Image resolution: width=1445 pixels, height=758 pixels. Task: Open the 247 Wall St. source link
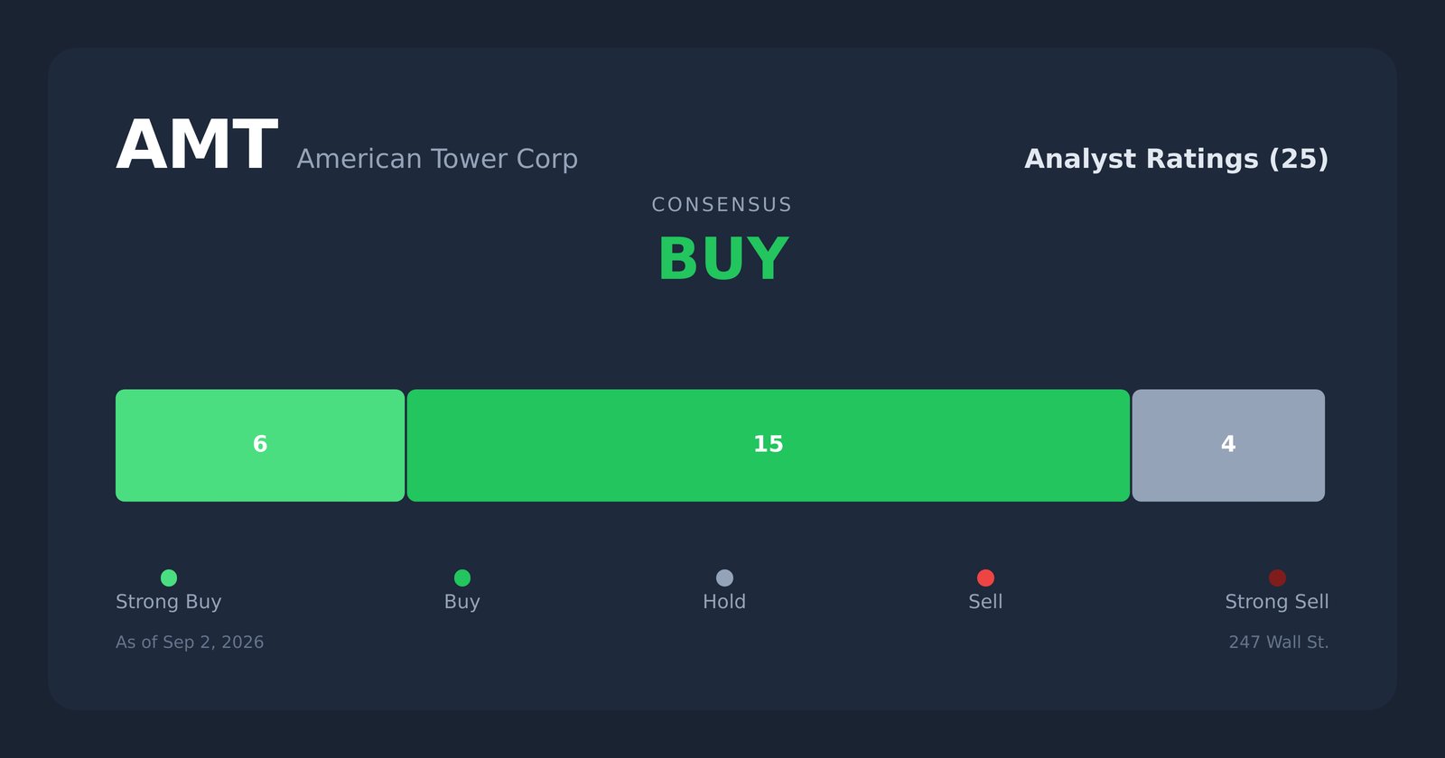click(1279, 642)
